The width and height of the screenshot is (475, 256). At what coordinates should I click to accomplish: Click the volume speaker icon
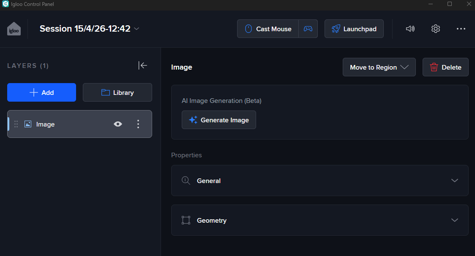pos(410,29)
